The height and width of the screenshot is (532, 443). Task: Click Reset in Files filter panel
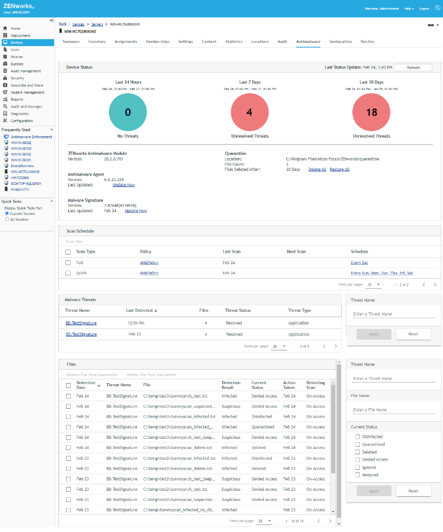coord(413,491)
